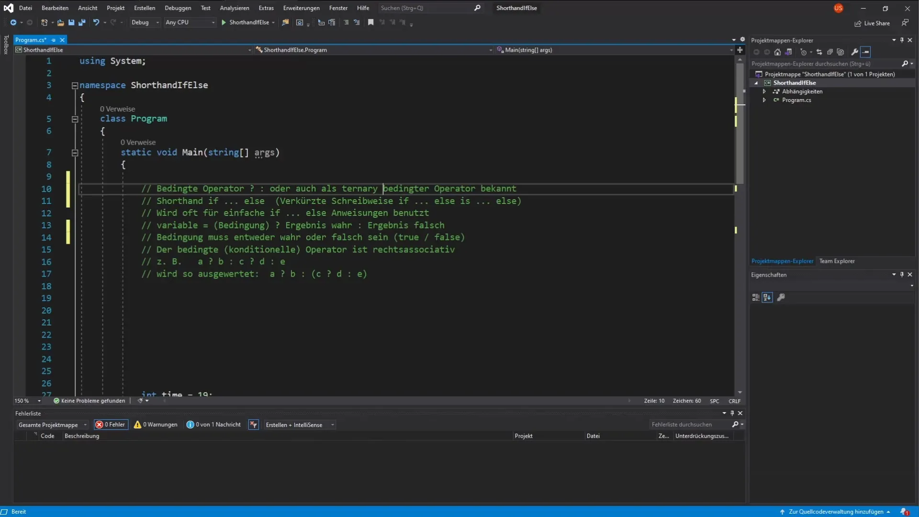Open the Any CPU platform dropdown
Viewport: 919px width, 517px height.
(190, 22)
